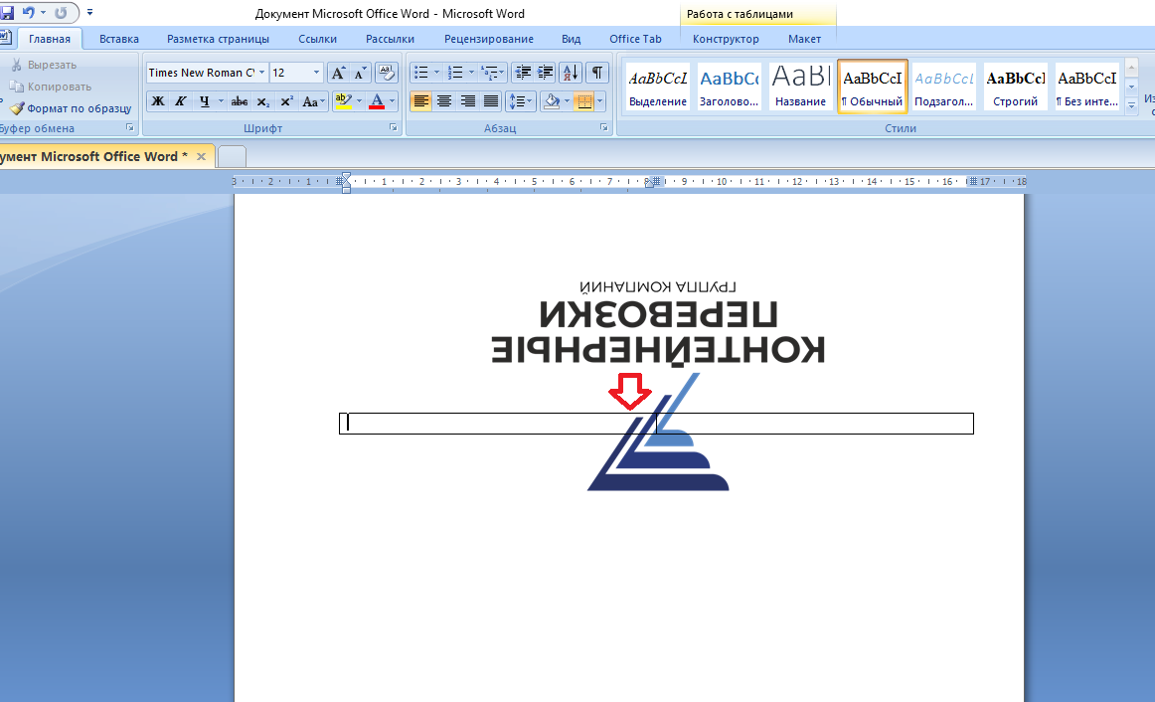Apply the red font color
This screenshot has height=702, width=1155.
click(x=377, y=101)
